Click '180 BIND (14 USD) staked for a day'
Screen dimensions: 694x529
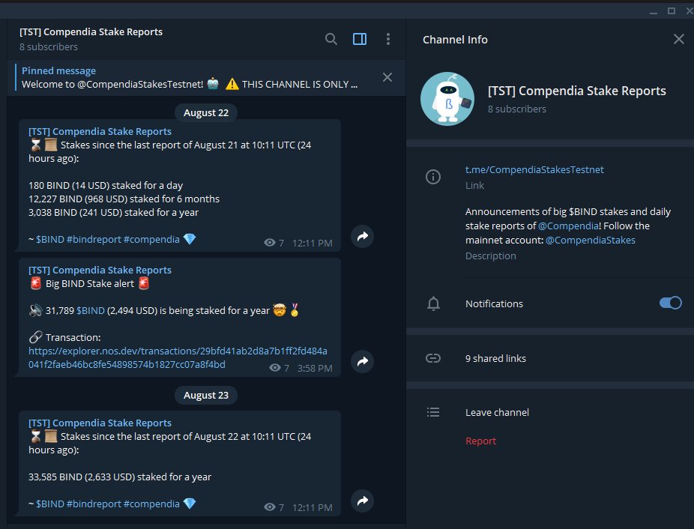coord(106,186)
